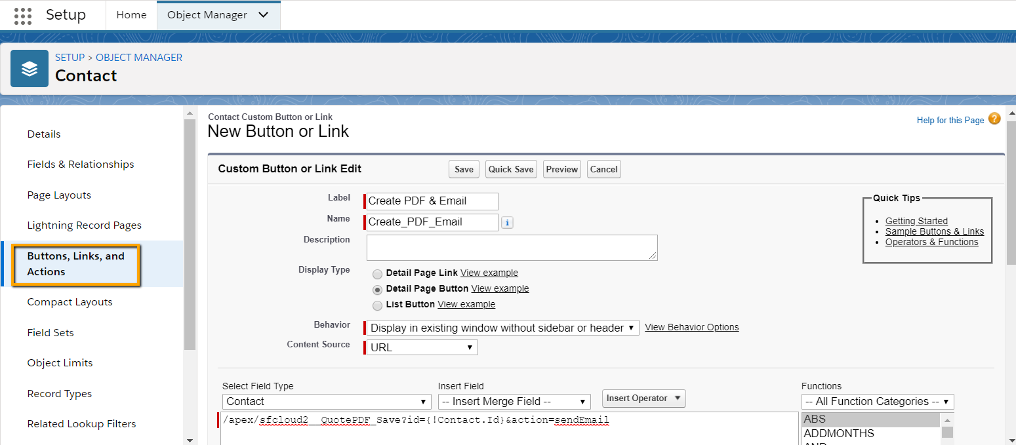Open the Getting Started quick tip
Image resolution: width=1016 pixels, height=445 pixels.
[916, 221]
